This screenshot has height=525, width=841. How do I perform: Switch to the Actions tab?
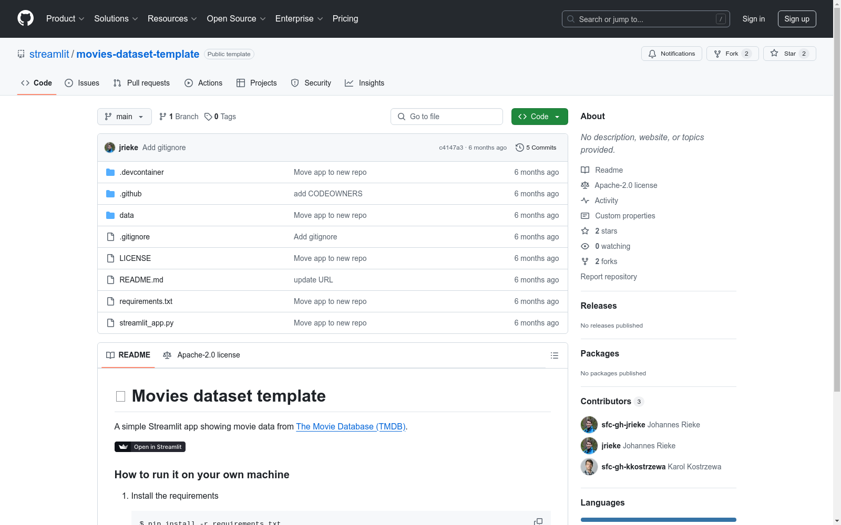tap(203, 83)
